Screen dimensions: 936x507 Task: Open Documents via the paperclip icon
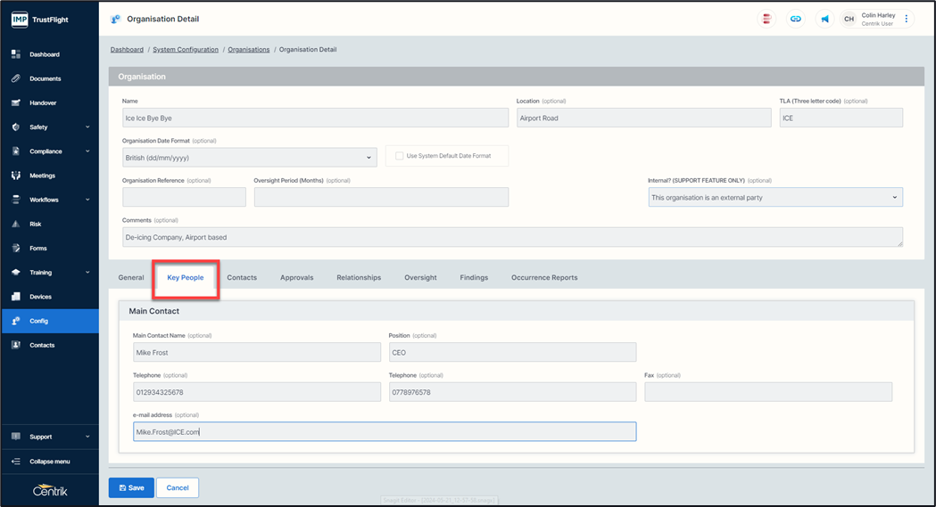click(x=16, y=78)
